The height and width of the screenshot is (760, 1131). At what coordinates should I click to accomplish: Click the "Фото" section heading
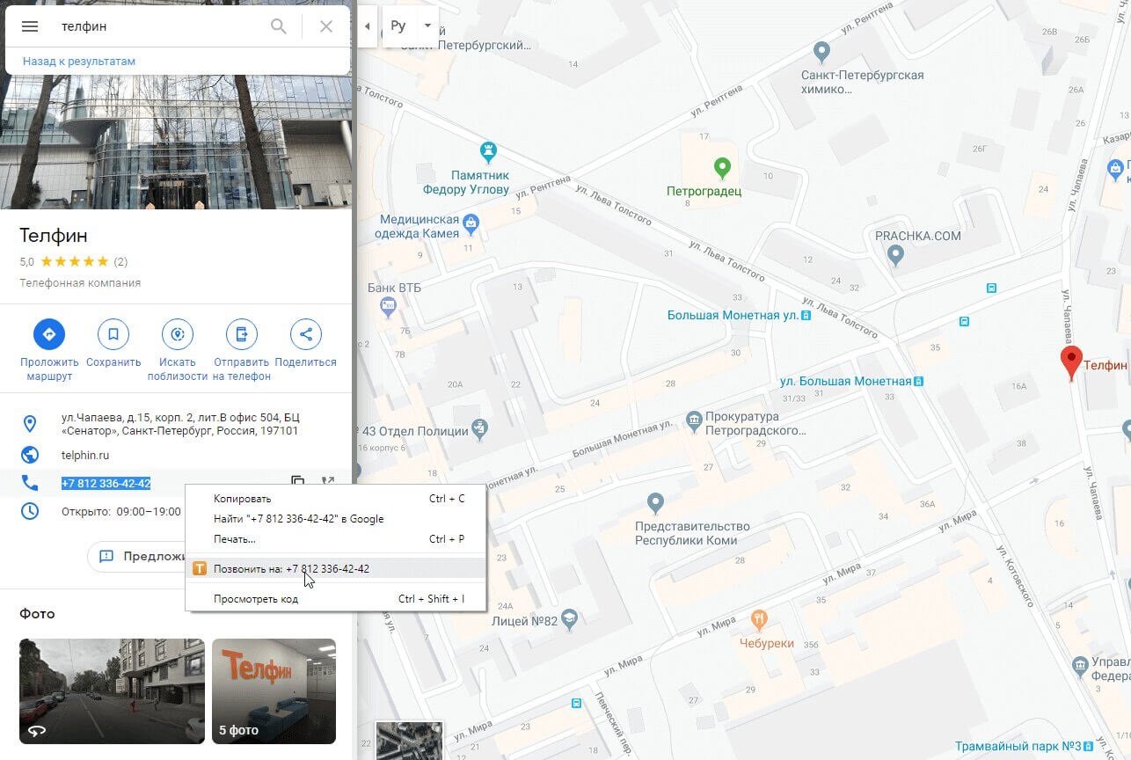tap(37, 614)
